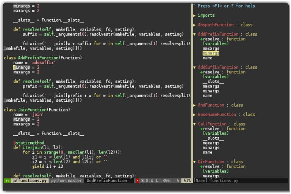291x194 pixels.
Task: Place cursor on name = 'join' line
Action: pyautogui.click(x=28, y=115)
